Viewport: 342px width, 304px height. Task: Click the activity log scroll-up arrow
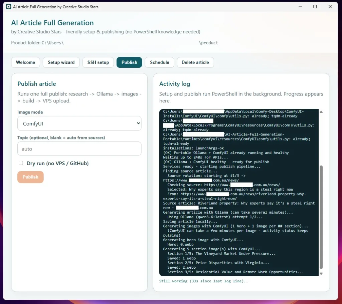[x=321, y=112]
